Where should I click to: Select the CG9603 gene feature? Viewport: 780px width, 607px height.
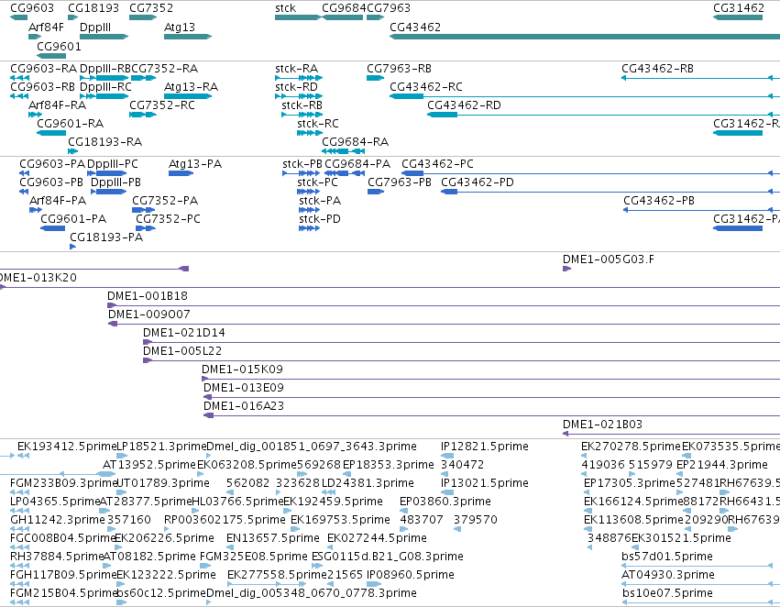19,17
